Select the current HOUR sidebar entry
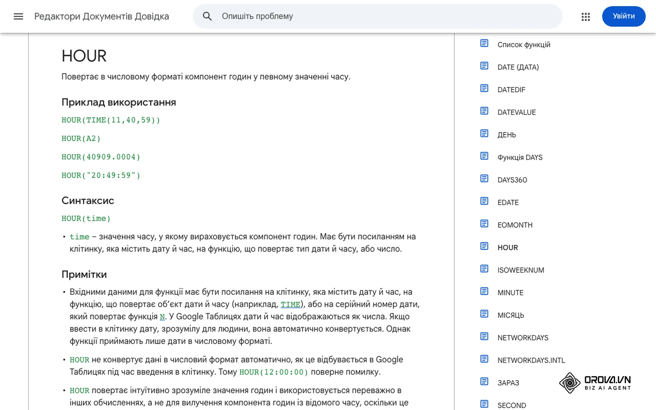 tap(508, 248)
